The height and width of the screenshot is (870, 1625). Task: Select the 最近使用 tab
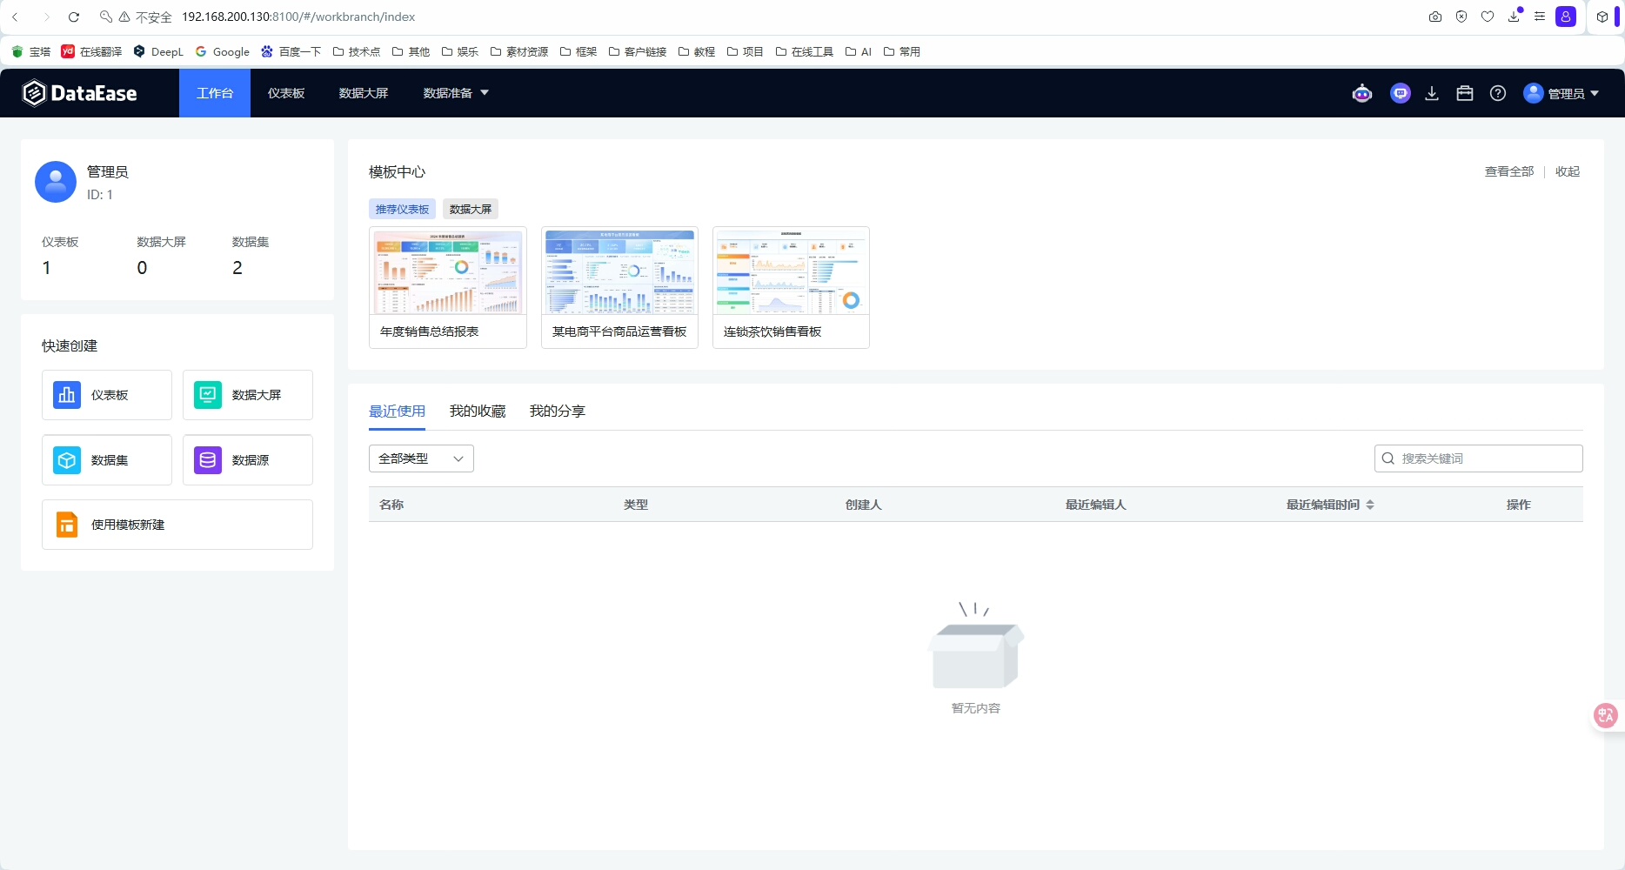click(x=398, y=411)
